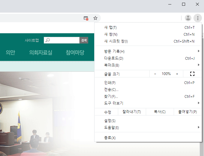Click 복사(C) copy button
Viewport: 204px width, 156px height.
pyautogui.click(x=160, y=112)
